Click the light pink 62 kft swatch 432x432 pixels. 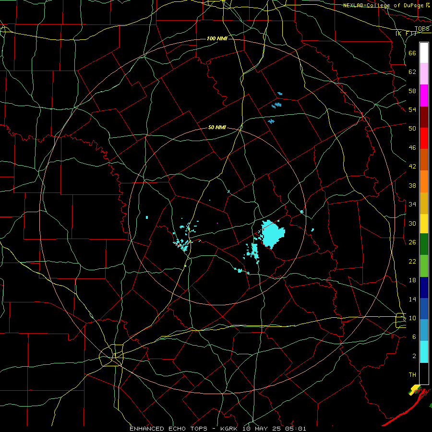point(424,74)
